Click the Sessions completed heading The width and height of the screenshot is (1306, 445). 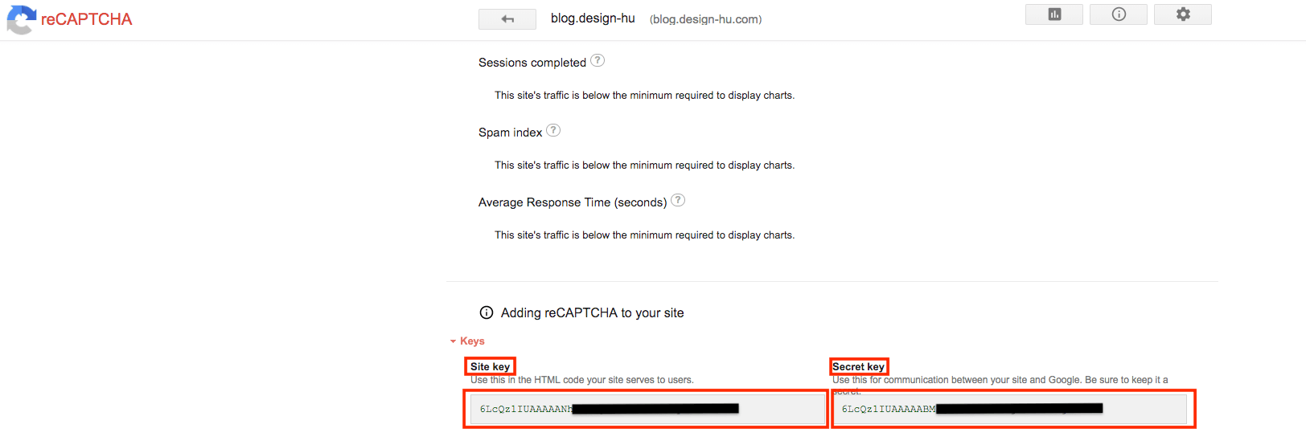click(x=532, y=63)
